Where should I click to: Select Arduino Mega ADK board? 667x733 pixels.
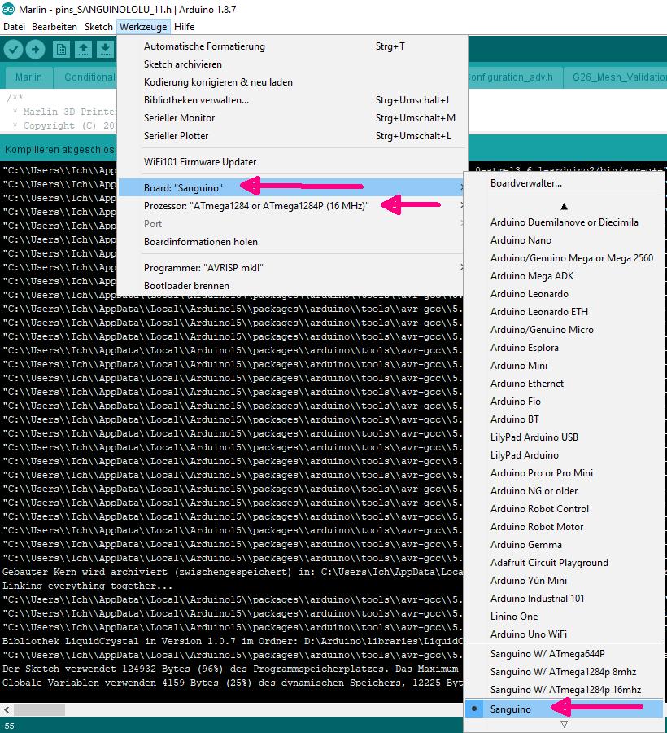(x=565, y=276)
